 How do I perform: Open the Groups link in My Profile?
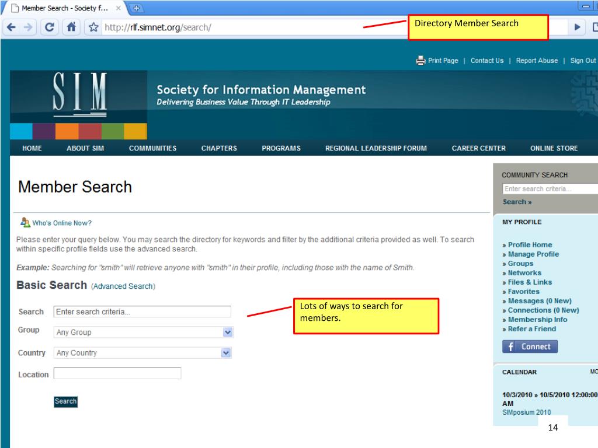pyautogui.click(x=520, y=264)
